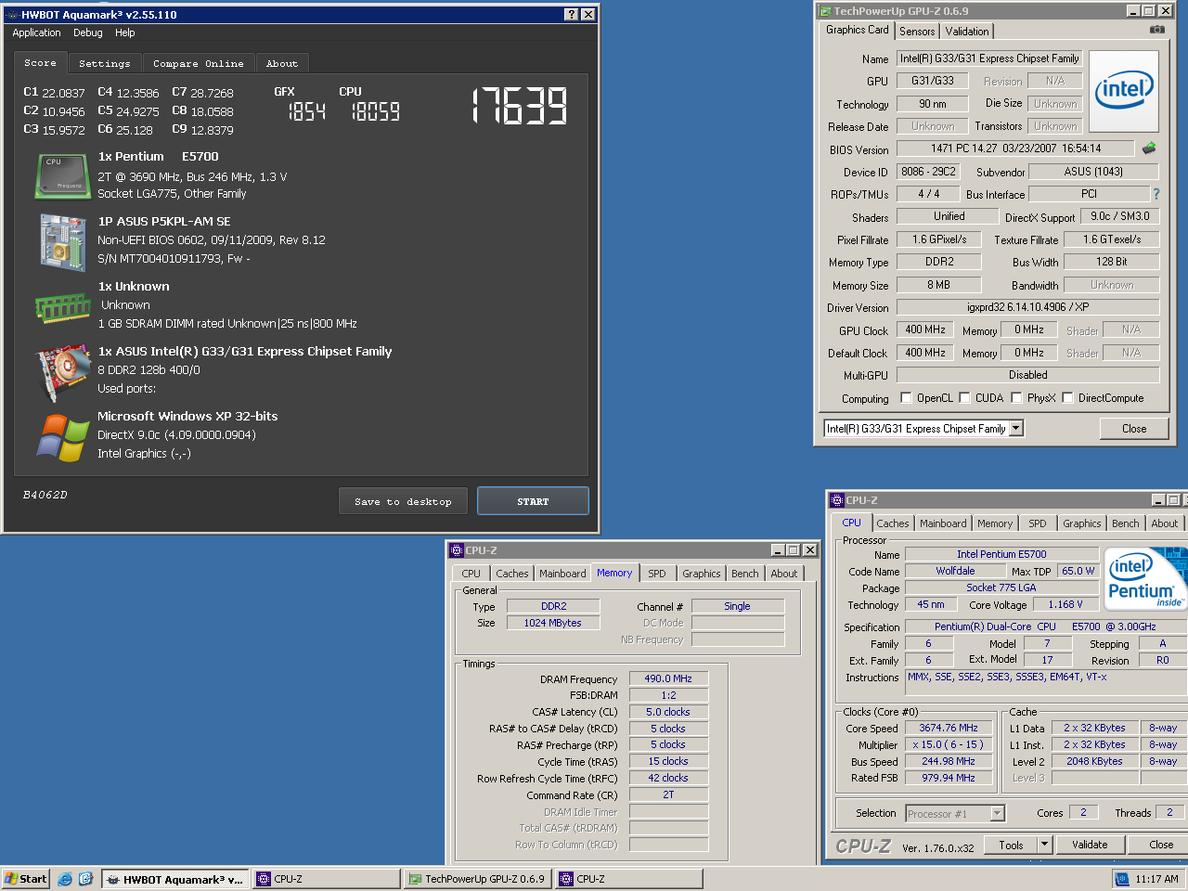Image resolution: width=1188 pixels, height=891 pixels.
Task: Click the motherboard icon in Aquamark
Action: (x=62, y=242)
